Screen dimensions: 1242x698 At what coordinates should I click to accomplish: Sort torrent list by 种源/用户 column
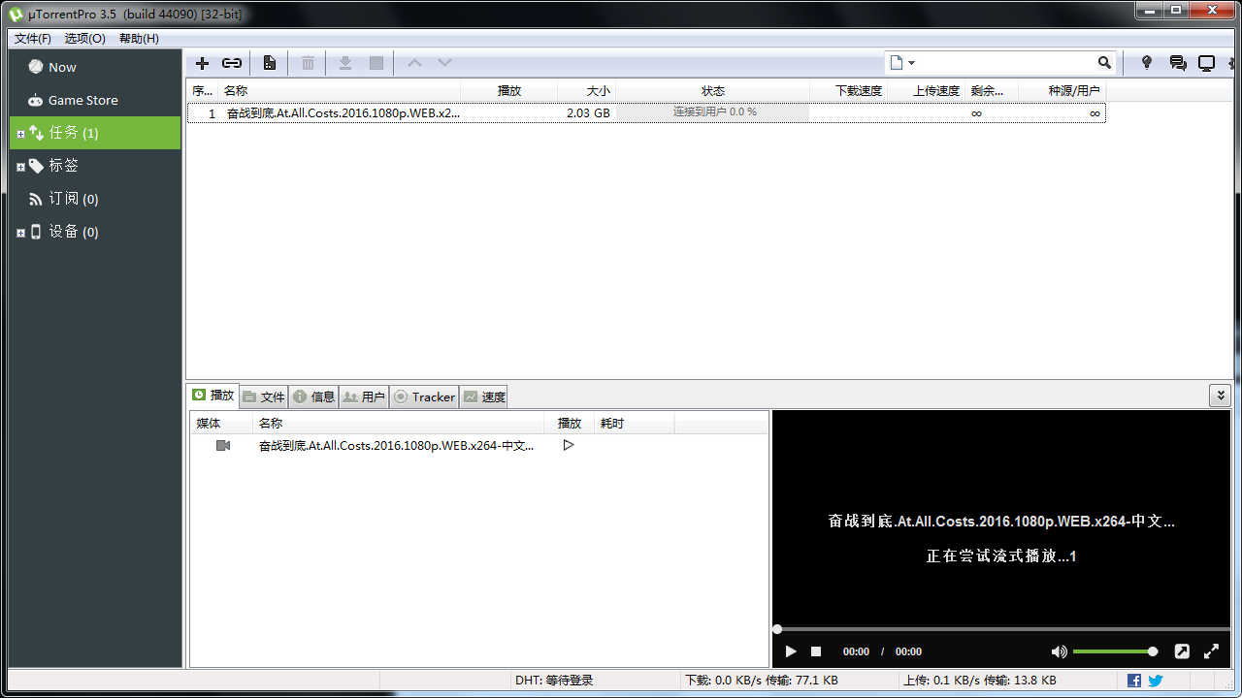1062,90
